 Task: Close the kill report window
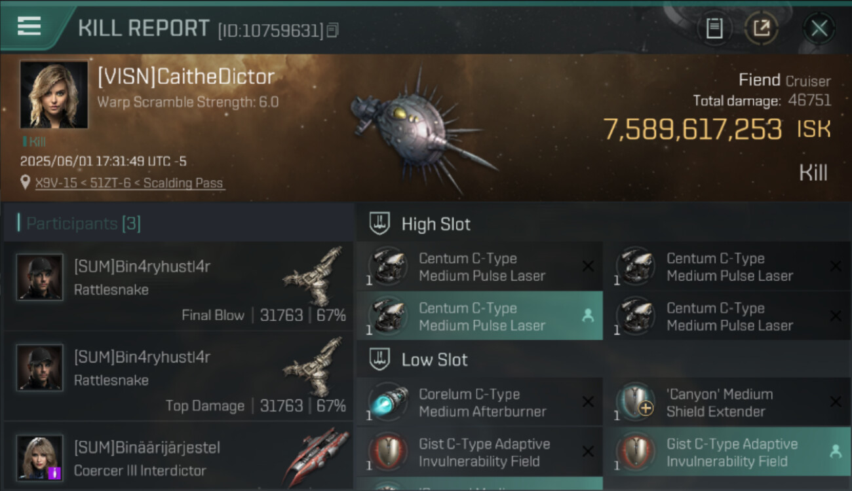[819, 28]
